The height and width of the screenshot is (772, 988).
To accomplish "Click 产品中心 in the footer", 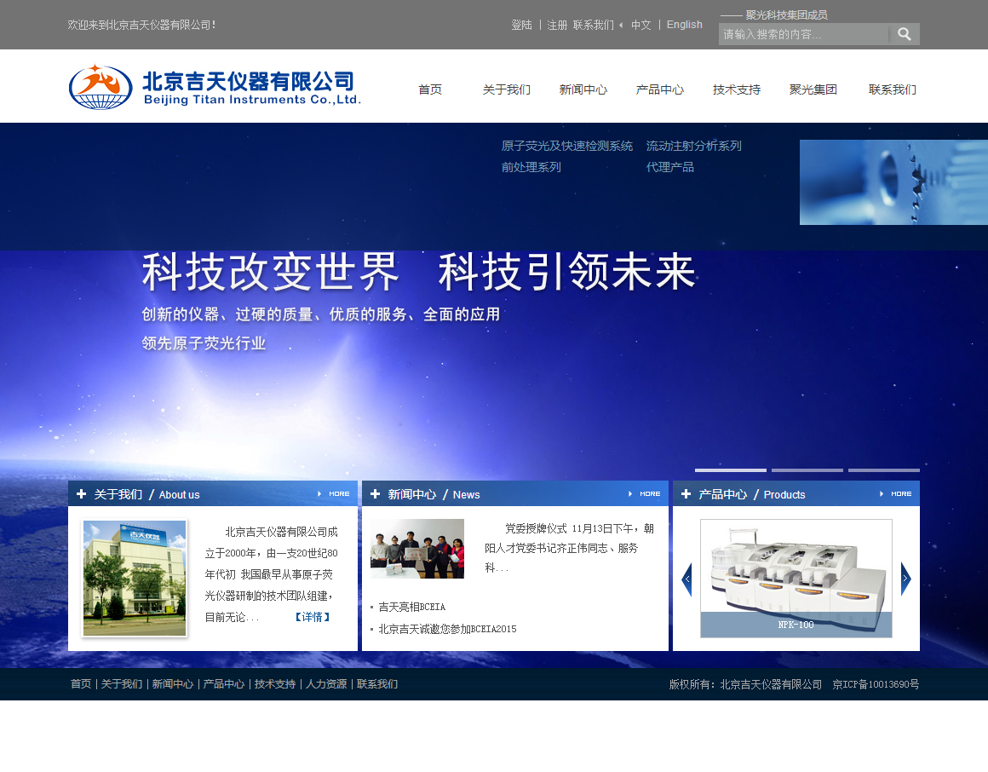I will pyautogui.click(x=224, y=683).
